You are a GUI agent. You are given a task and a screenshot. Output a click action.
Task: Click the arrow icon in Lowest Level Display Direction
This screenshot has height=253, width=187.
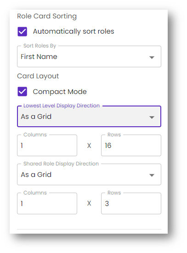(x=152, y=118)
